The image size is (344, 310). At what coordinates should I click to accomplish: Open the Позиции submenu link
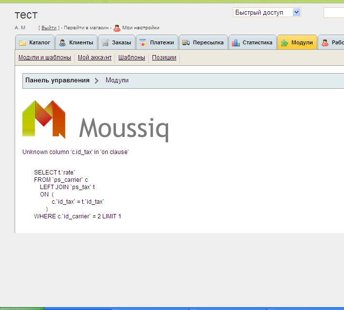(164, 58)
